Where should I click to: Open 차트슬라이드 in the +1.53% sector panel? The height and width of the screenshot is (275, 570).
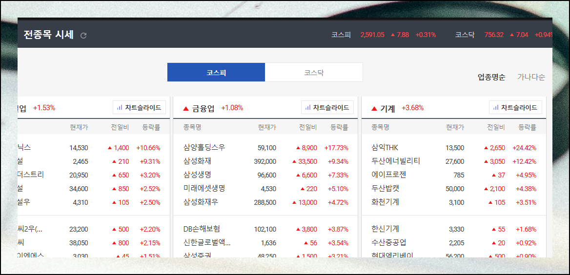pyautogui.click(x=139, y=108)
